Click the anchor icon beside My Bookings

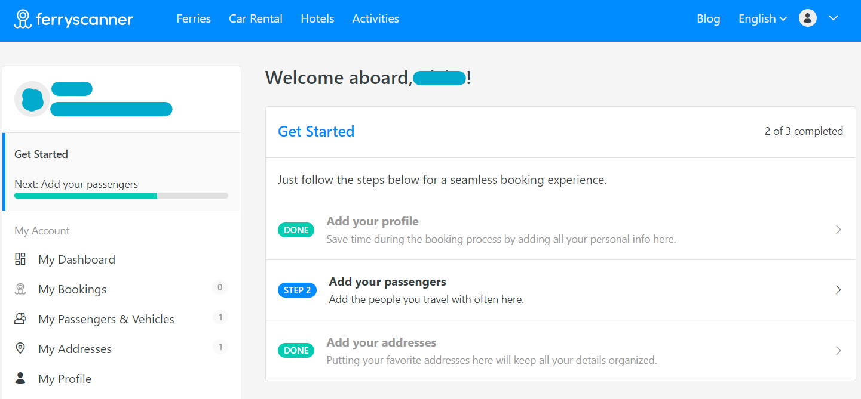coord(20,289)
